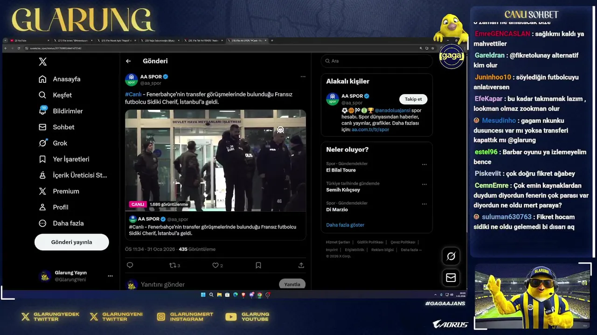597x335 pixels.
Task: Open Chrome from the taskbar
Action: pos(260,295)
